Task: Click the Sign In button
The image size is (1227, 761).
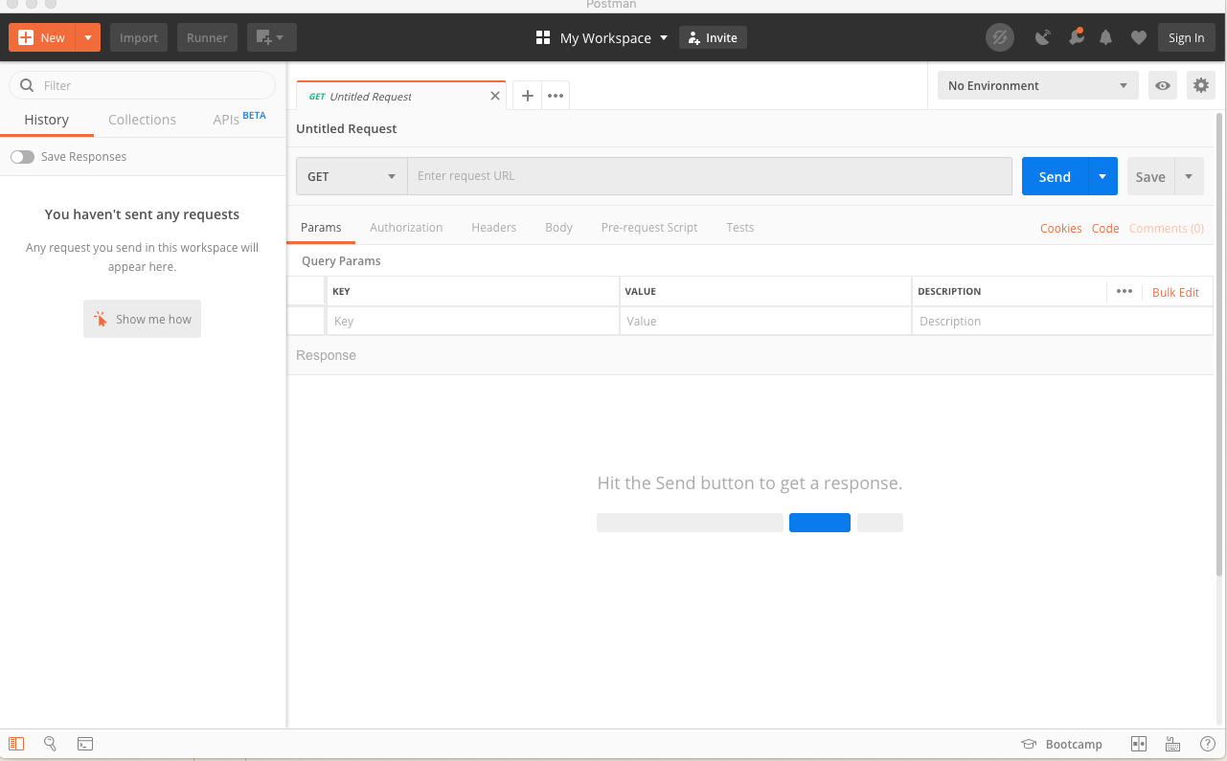Action: pos(1186,38)
